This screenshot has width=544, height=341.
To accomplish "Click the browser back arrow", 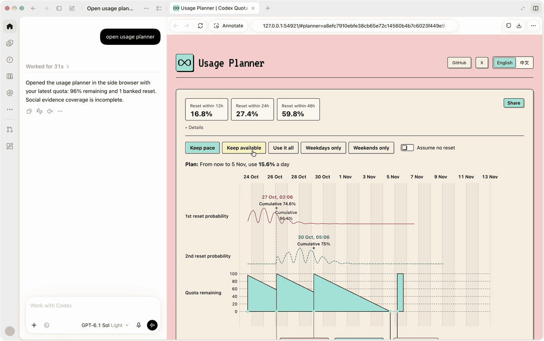I will pyautogui.click(x=176, y=26).
